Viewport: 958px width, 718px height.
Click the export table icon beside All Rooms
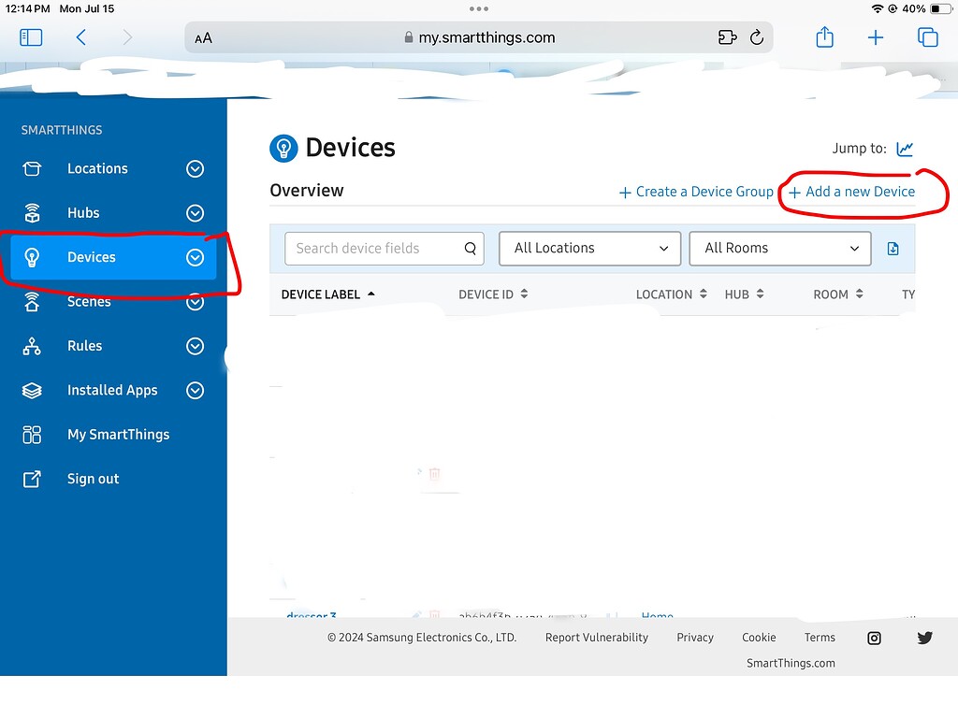pyautogui.click(x=893, y=248)
